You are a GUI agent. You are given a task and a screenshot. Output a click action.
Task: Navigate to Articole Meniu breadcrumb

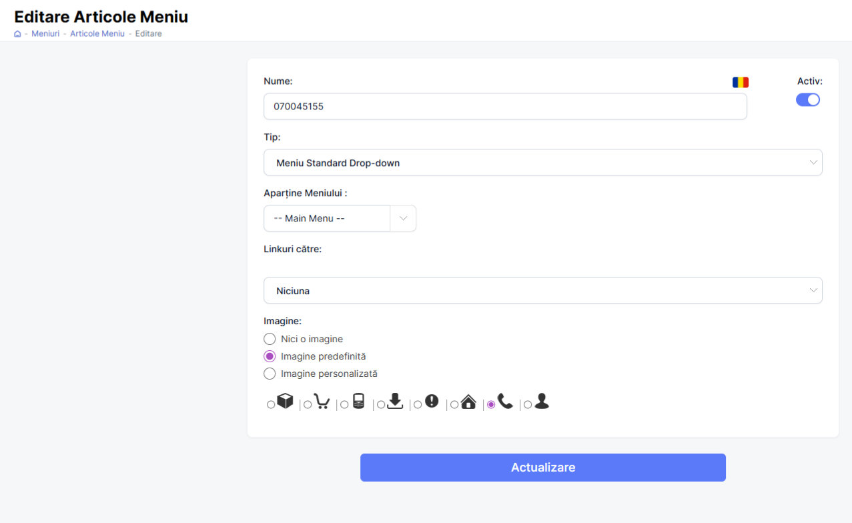tap(97, 34)
